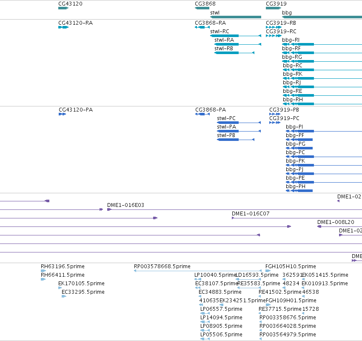The height and width of the screenshot is (341, 362).
Task: Click transcript CG3919-RC
Action: 281,32
